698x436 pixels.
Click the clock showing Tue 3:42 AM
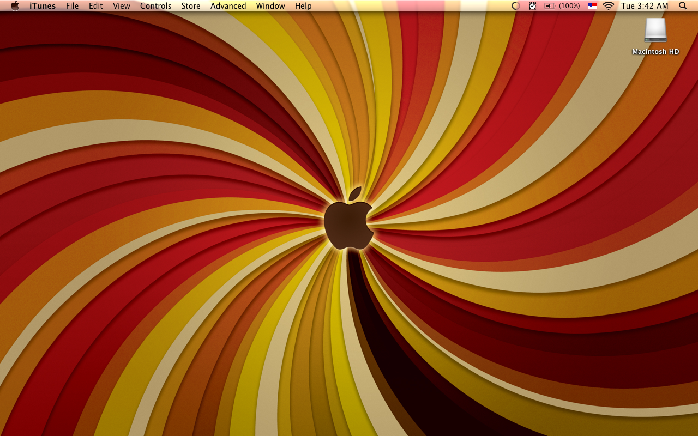(x=645, y=6)
